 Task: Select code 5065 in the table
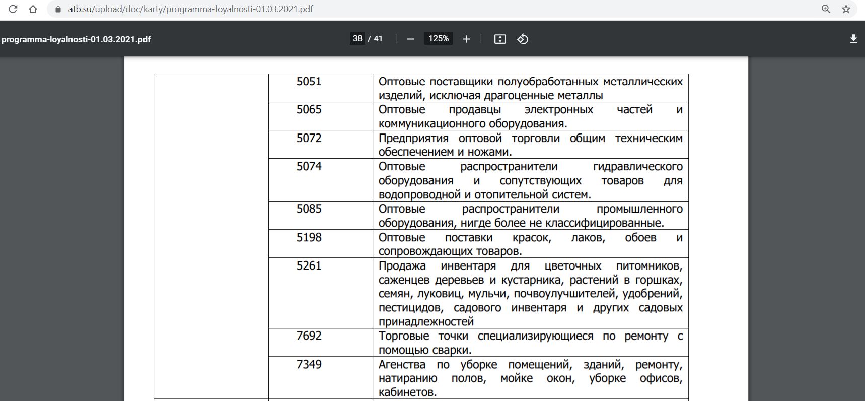309,110
